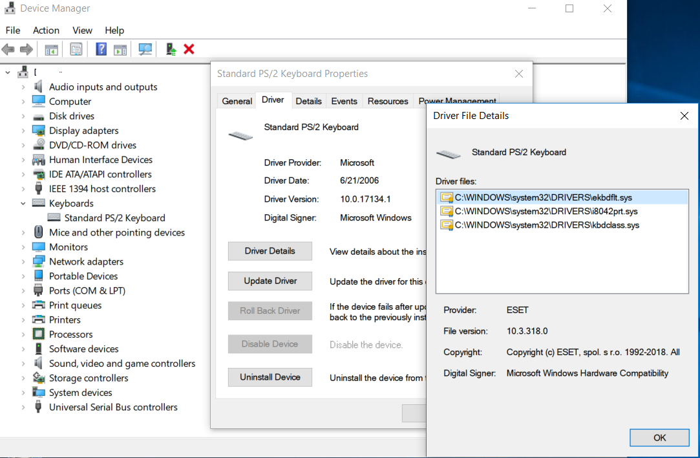Click the Storage controllers icon
The image size is (700, 458).
coord(39,378)
